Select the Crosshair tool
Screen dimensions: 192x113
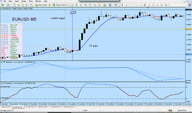click(x=127, y=5)
